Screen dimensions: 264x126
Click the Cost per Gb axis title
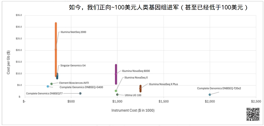(8, 63)
